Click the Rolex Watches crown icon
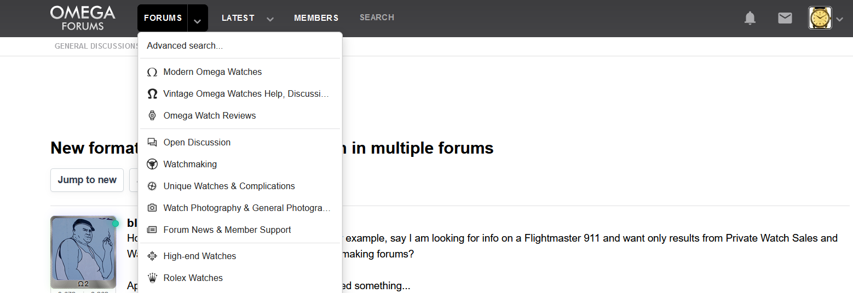Image resolution: width=853 pixels, height=293 pixels. click(152, 278)
